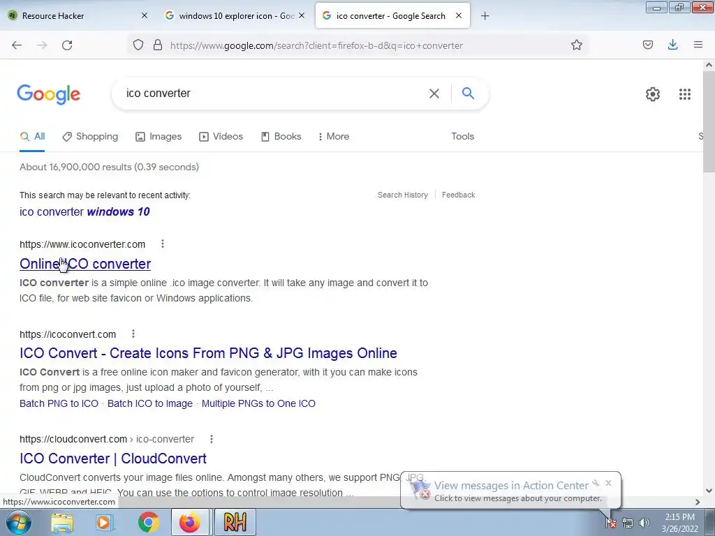Open the Online ICO converter result
The image size is (715, 536).
[x=85, y=264]
